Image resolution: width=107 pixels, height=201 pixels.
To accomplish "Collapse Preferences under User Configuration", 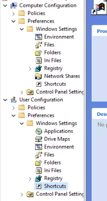I will click(13, 116).
